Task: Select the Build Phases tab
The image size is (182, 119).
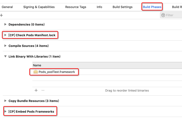Action: point(152,7)
